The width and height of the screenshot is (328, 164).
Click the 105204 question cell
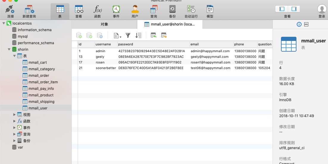tap(264, 68)
